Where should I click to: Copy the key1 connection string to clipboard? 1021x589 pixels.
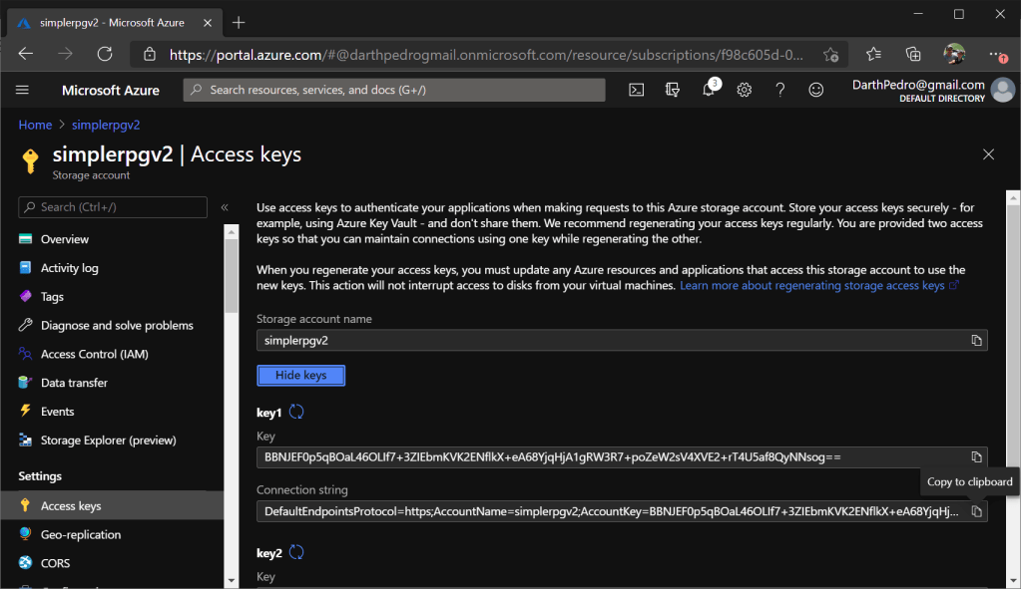976,511
